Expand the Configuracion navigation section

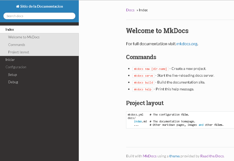click(x=16, y=67)
